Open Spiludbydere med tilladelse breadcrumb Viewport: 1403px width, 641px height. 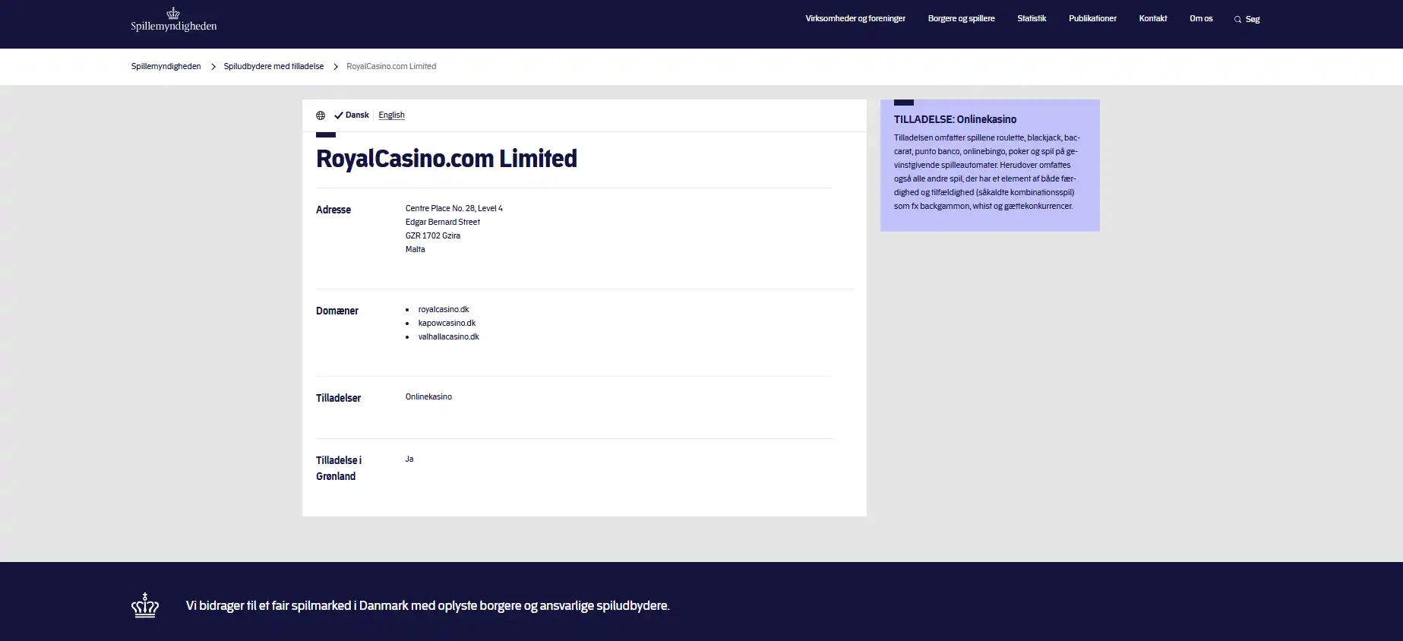(273, 67)
